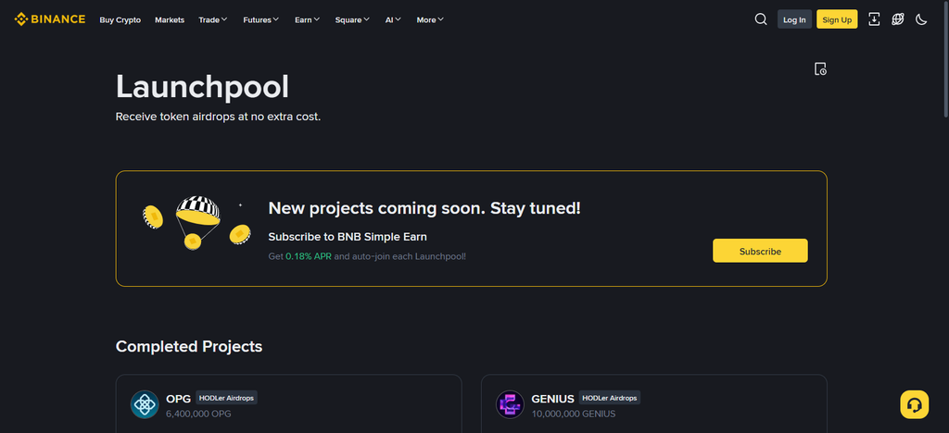Go to Markets page
Screen dimensions: 949x433
point(170,20)
